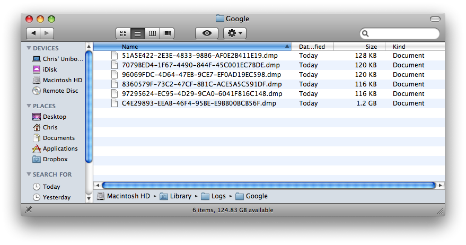Select Chris' Unibody computer icon in sidebar
466x245 pixels.
(37, 59)
